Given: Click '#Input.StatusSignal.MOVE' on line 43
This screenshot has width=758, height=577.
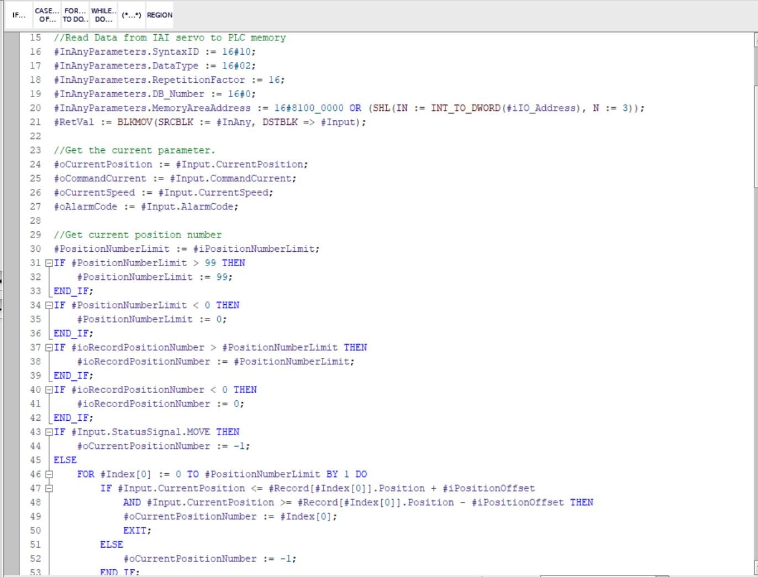Looking at the screenshot, I should pyautogui.click(x=140, y=432).
